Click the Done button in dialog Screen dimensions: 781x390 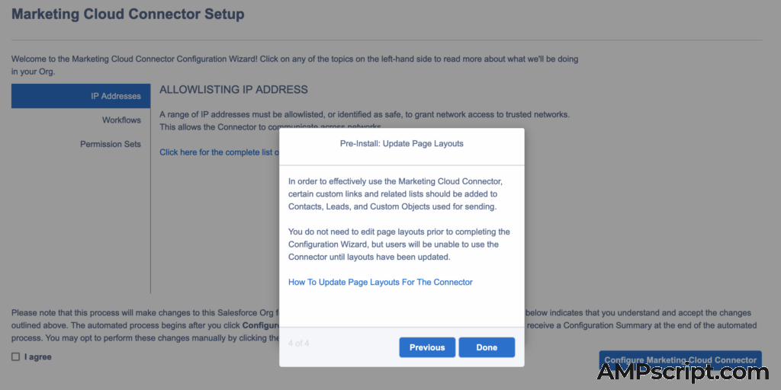[x=487, y=347]
